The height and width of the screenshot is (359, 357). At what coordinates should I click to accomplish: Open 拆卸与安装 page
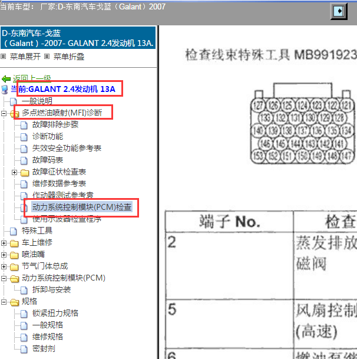pyautogui.click(x=51, y=290)
